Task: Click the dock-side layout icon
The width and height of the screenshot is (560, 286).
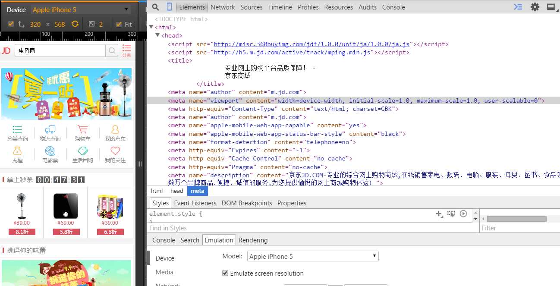Action: [551, 7]
